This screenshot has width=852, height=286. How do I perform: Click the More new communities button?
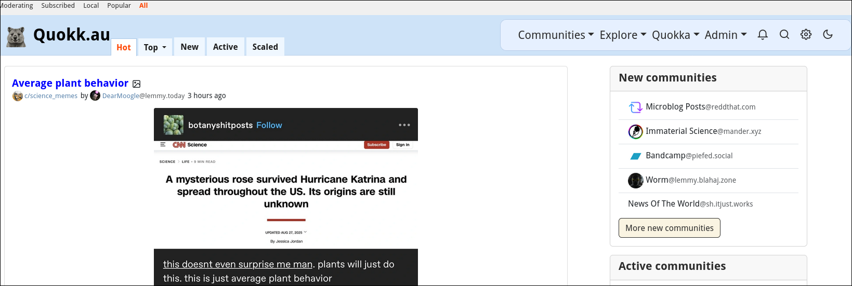coord(669,228)
